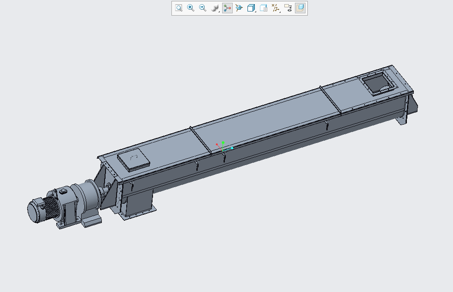
Task: Toggle the Spin Center display
Action: tap(227, 8)
